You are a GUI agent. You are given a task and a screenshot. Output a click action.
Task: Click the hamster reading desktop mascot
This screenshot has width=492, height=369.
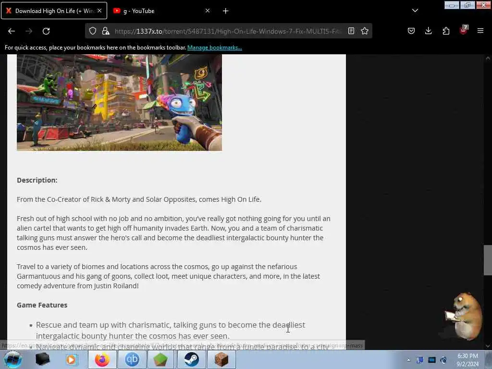point(464,316)
